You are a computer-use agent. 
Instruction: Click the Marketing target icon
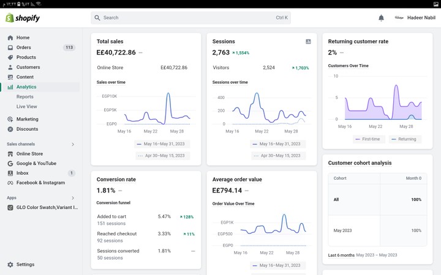[10, 119]
